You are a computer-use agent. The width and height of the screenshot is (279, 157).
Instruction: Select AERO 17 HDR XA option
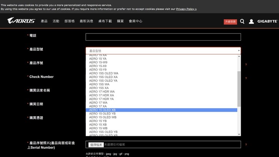161,95
